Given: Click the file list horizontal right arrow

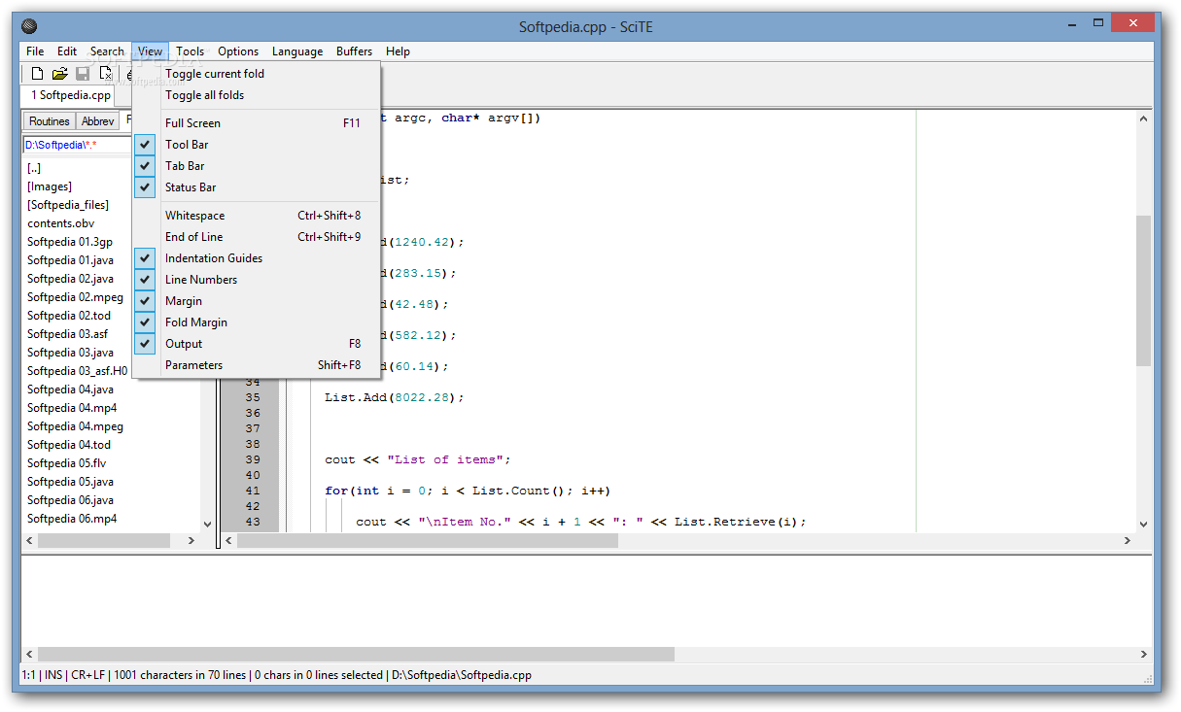Looking at the screenshot, I should point(192,540).
